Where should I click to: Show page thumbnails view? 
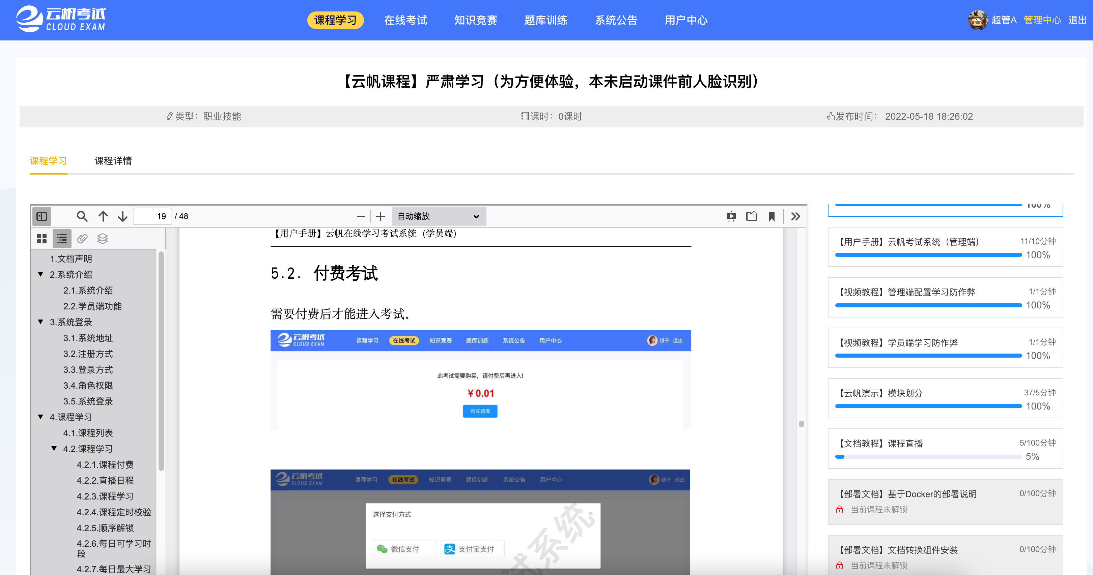[x=41, y=239]
